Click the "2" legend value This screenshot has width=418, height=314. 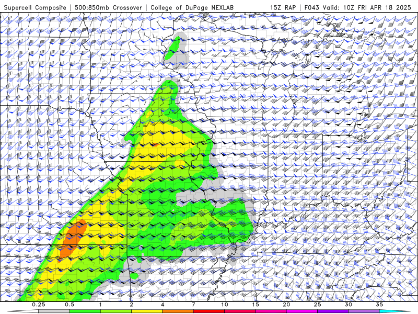tap(132, 305)
